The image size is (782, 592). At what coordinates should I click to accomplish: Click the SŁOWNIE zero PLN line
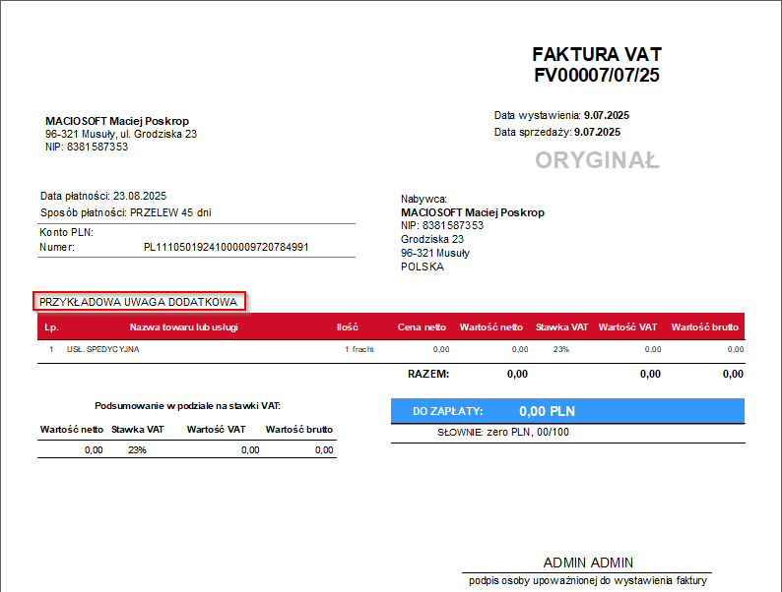tap(500, 433)
